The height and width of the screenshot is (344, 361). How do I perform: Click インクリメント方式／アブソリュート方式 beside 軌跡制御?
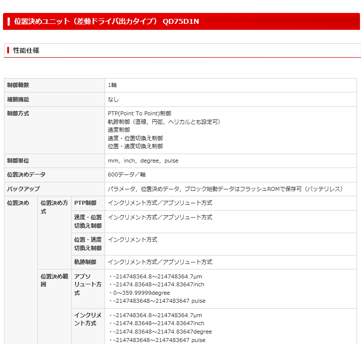click(x=160, y=262)
